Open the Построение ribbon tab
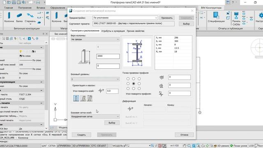 pos(25,8)
